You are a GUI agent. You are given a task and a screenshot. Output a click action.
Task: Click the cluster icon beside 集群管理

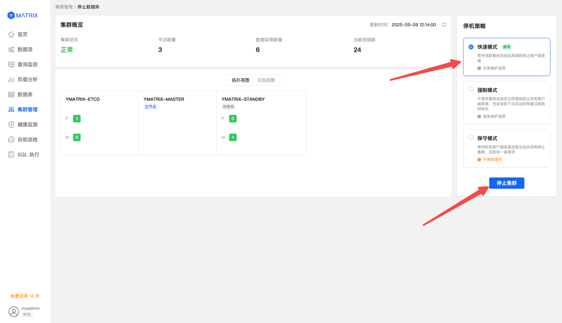click(11, 110)
